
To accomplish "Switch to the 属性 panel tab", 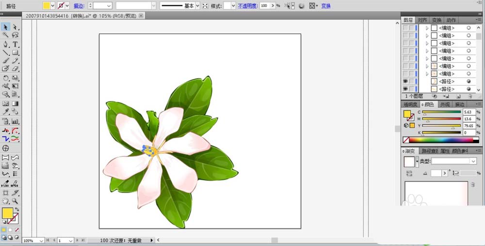I will point(445,151).
